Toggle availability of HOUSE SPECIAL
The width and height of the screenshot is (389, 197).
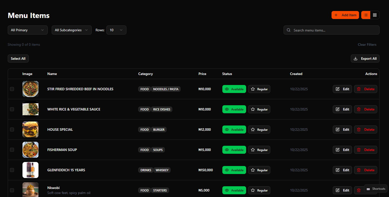click(234, 129)
